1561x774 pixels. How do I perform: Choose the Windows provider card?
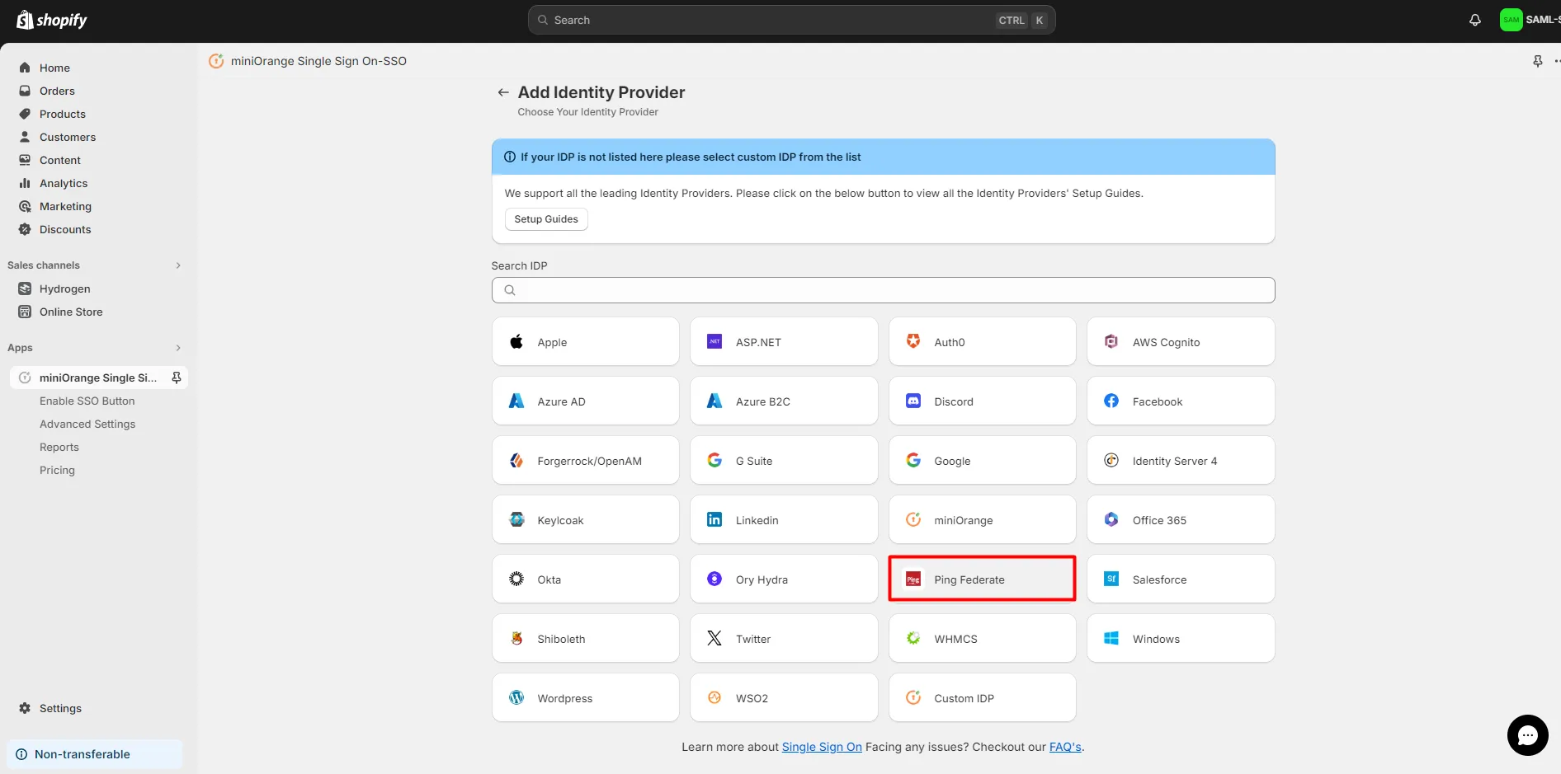[1181, 639]
